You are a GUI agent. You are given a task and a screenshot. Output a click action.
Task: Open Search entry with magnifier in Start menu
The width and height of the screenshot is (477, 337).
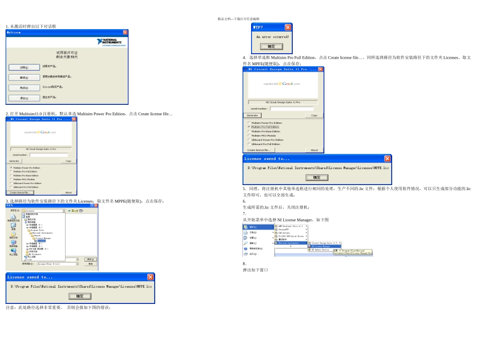(259, 243)
